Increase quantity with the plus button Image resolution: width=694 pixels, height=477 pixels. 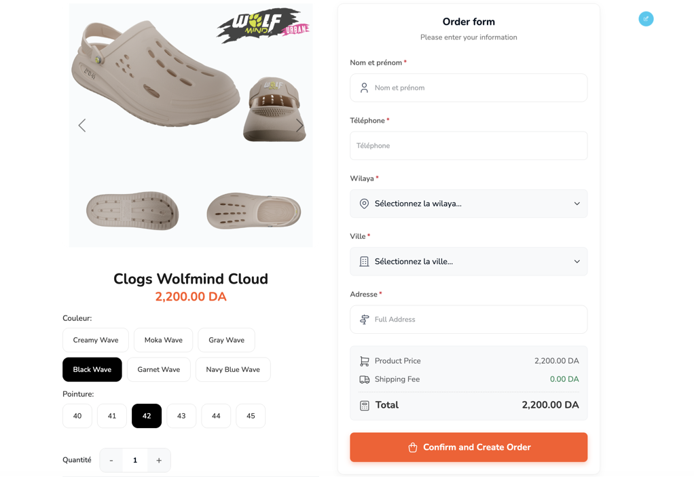click(x=159, y=460)
